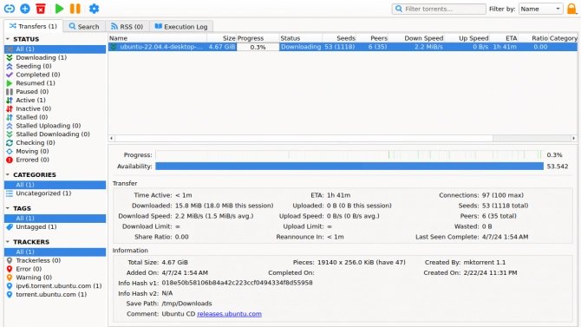Image resolution: width=581 pixels, height=327 pixels.
Task: Sort torrents by Peers column header
Action: click(372, 38)
